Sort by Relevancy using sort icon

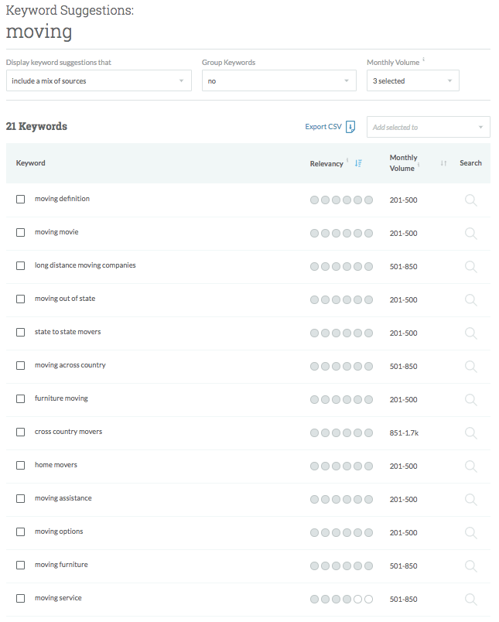[358, 163]
